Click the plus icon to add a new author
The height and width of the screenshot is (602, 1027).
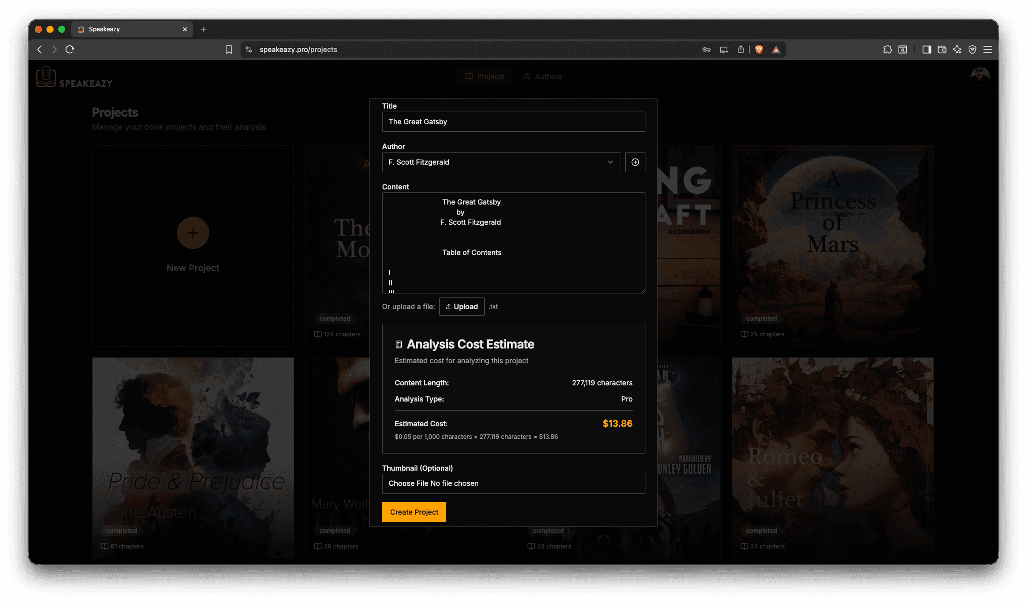coord(635,162)
